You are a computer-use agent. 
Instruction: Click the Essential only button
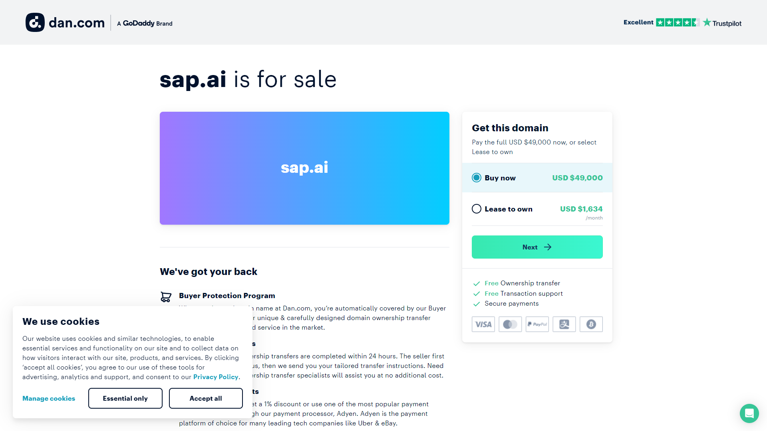coord(125,398)
